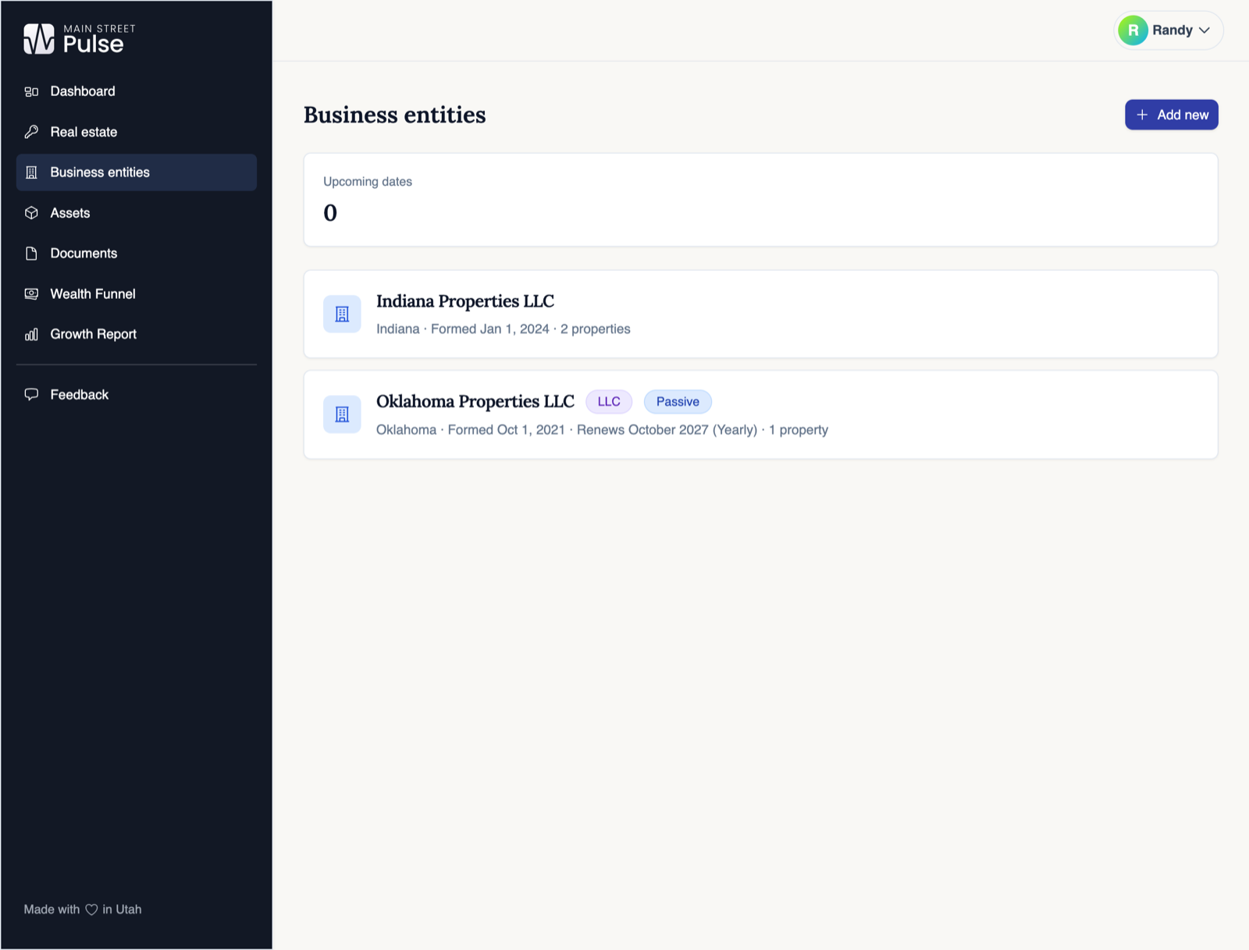Click the Feedback speech bubble icon
This screenshot has height=950, width=1249.
coord(31,395)
